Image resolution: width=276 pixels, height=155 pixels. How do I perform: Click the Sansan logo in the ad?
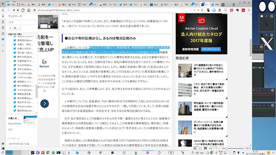(x=44, y=63)
